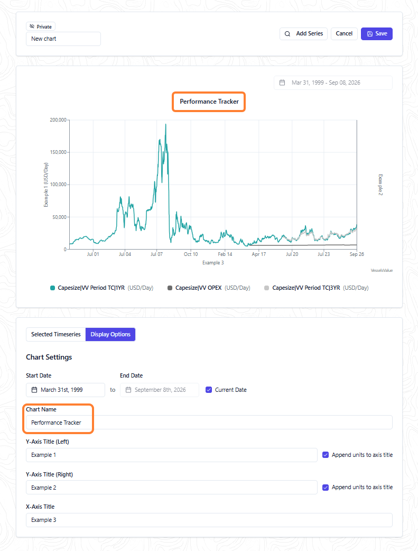Click the calendar icon in date range box

[282, 82]
